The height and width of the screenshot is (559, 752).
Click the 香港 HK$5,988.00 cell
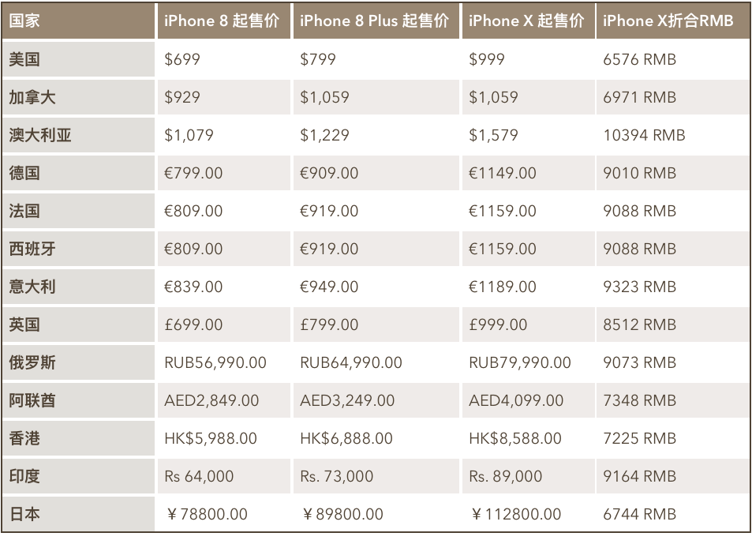tap(211, 438)
